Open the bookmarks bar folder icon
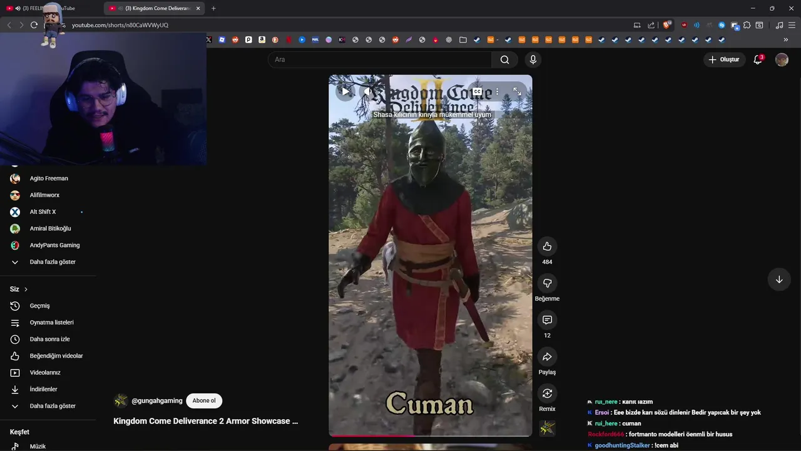 462,39
